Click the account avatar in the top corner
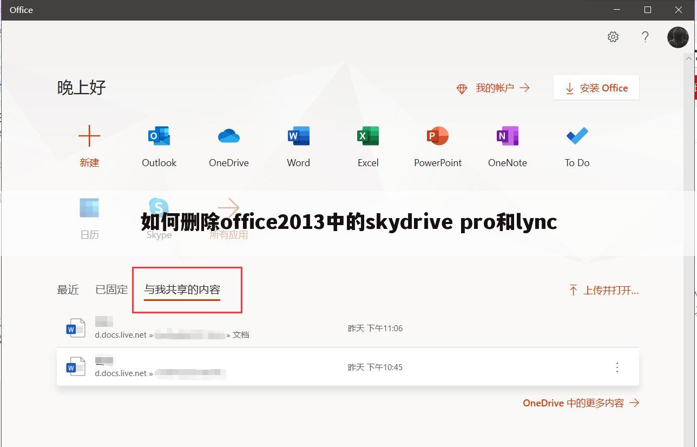The width and height of the screenshot is (697, 447). [678, 37]
